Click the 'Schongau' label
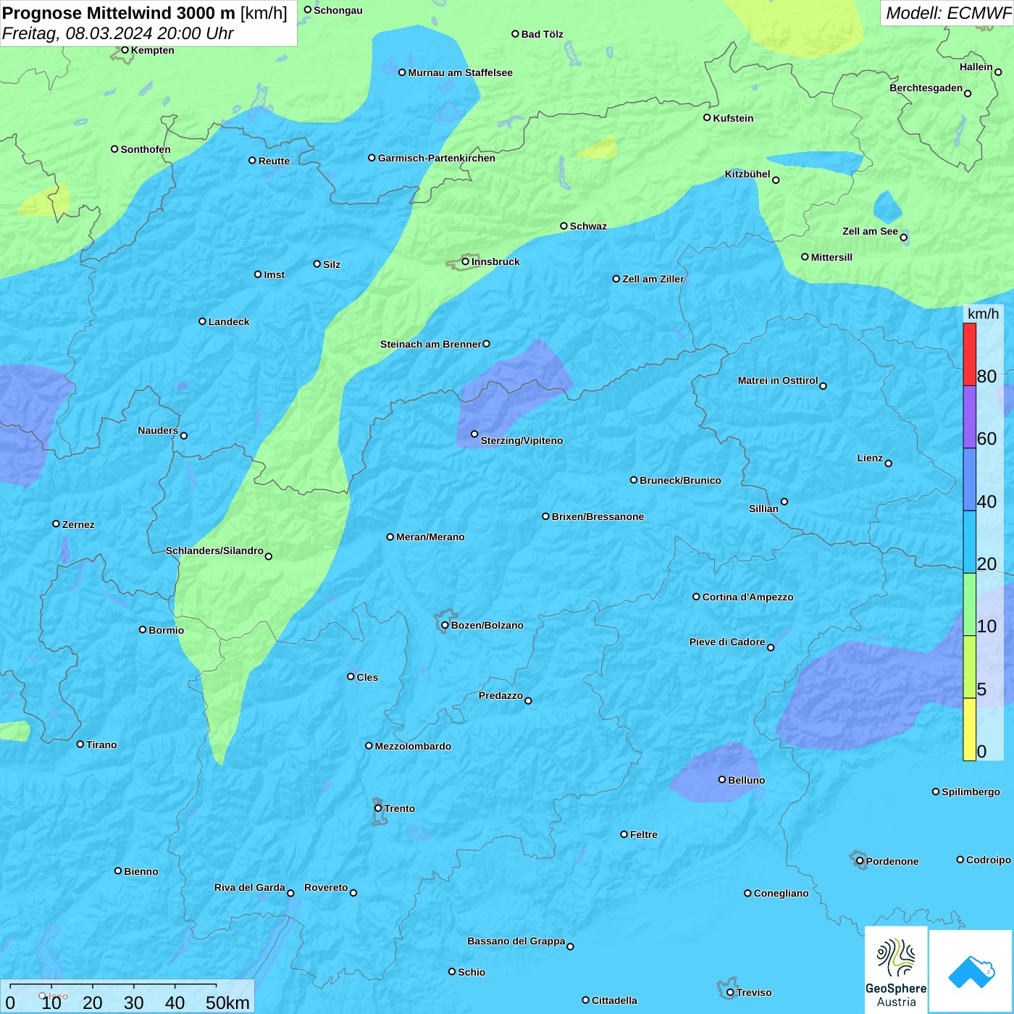The height and width of the screenshot is (1014, 1014). tap(338, 10)
